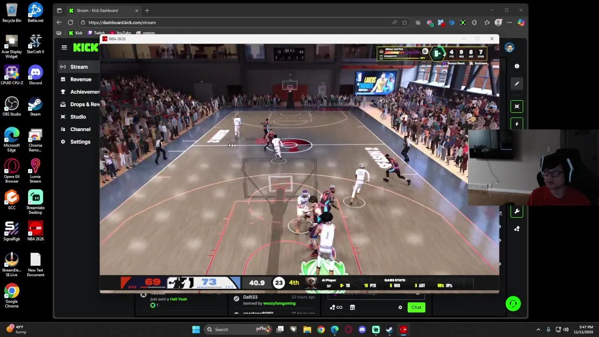
Task: Open a new browser tab
Action: (x=147, y=10)
